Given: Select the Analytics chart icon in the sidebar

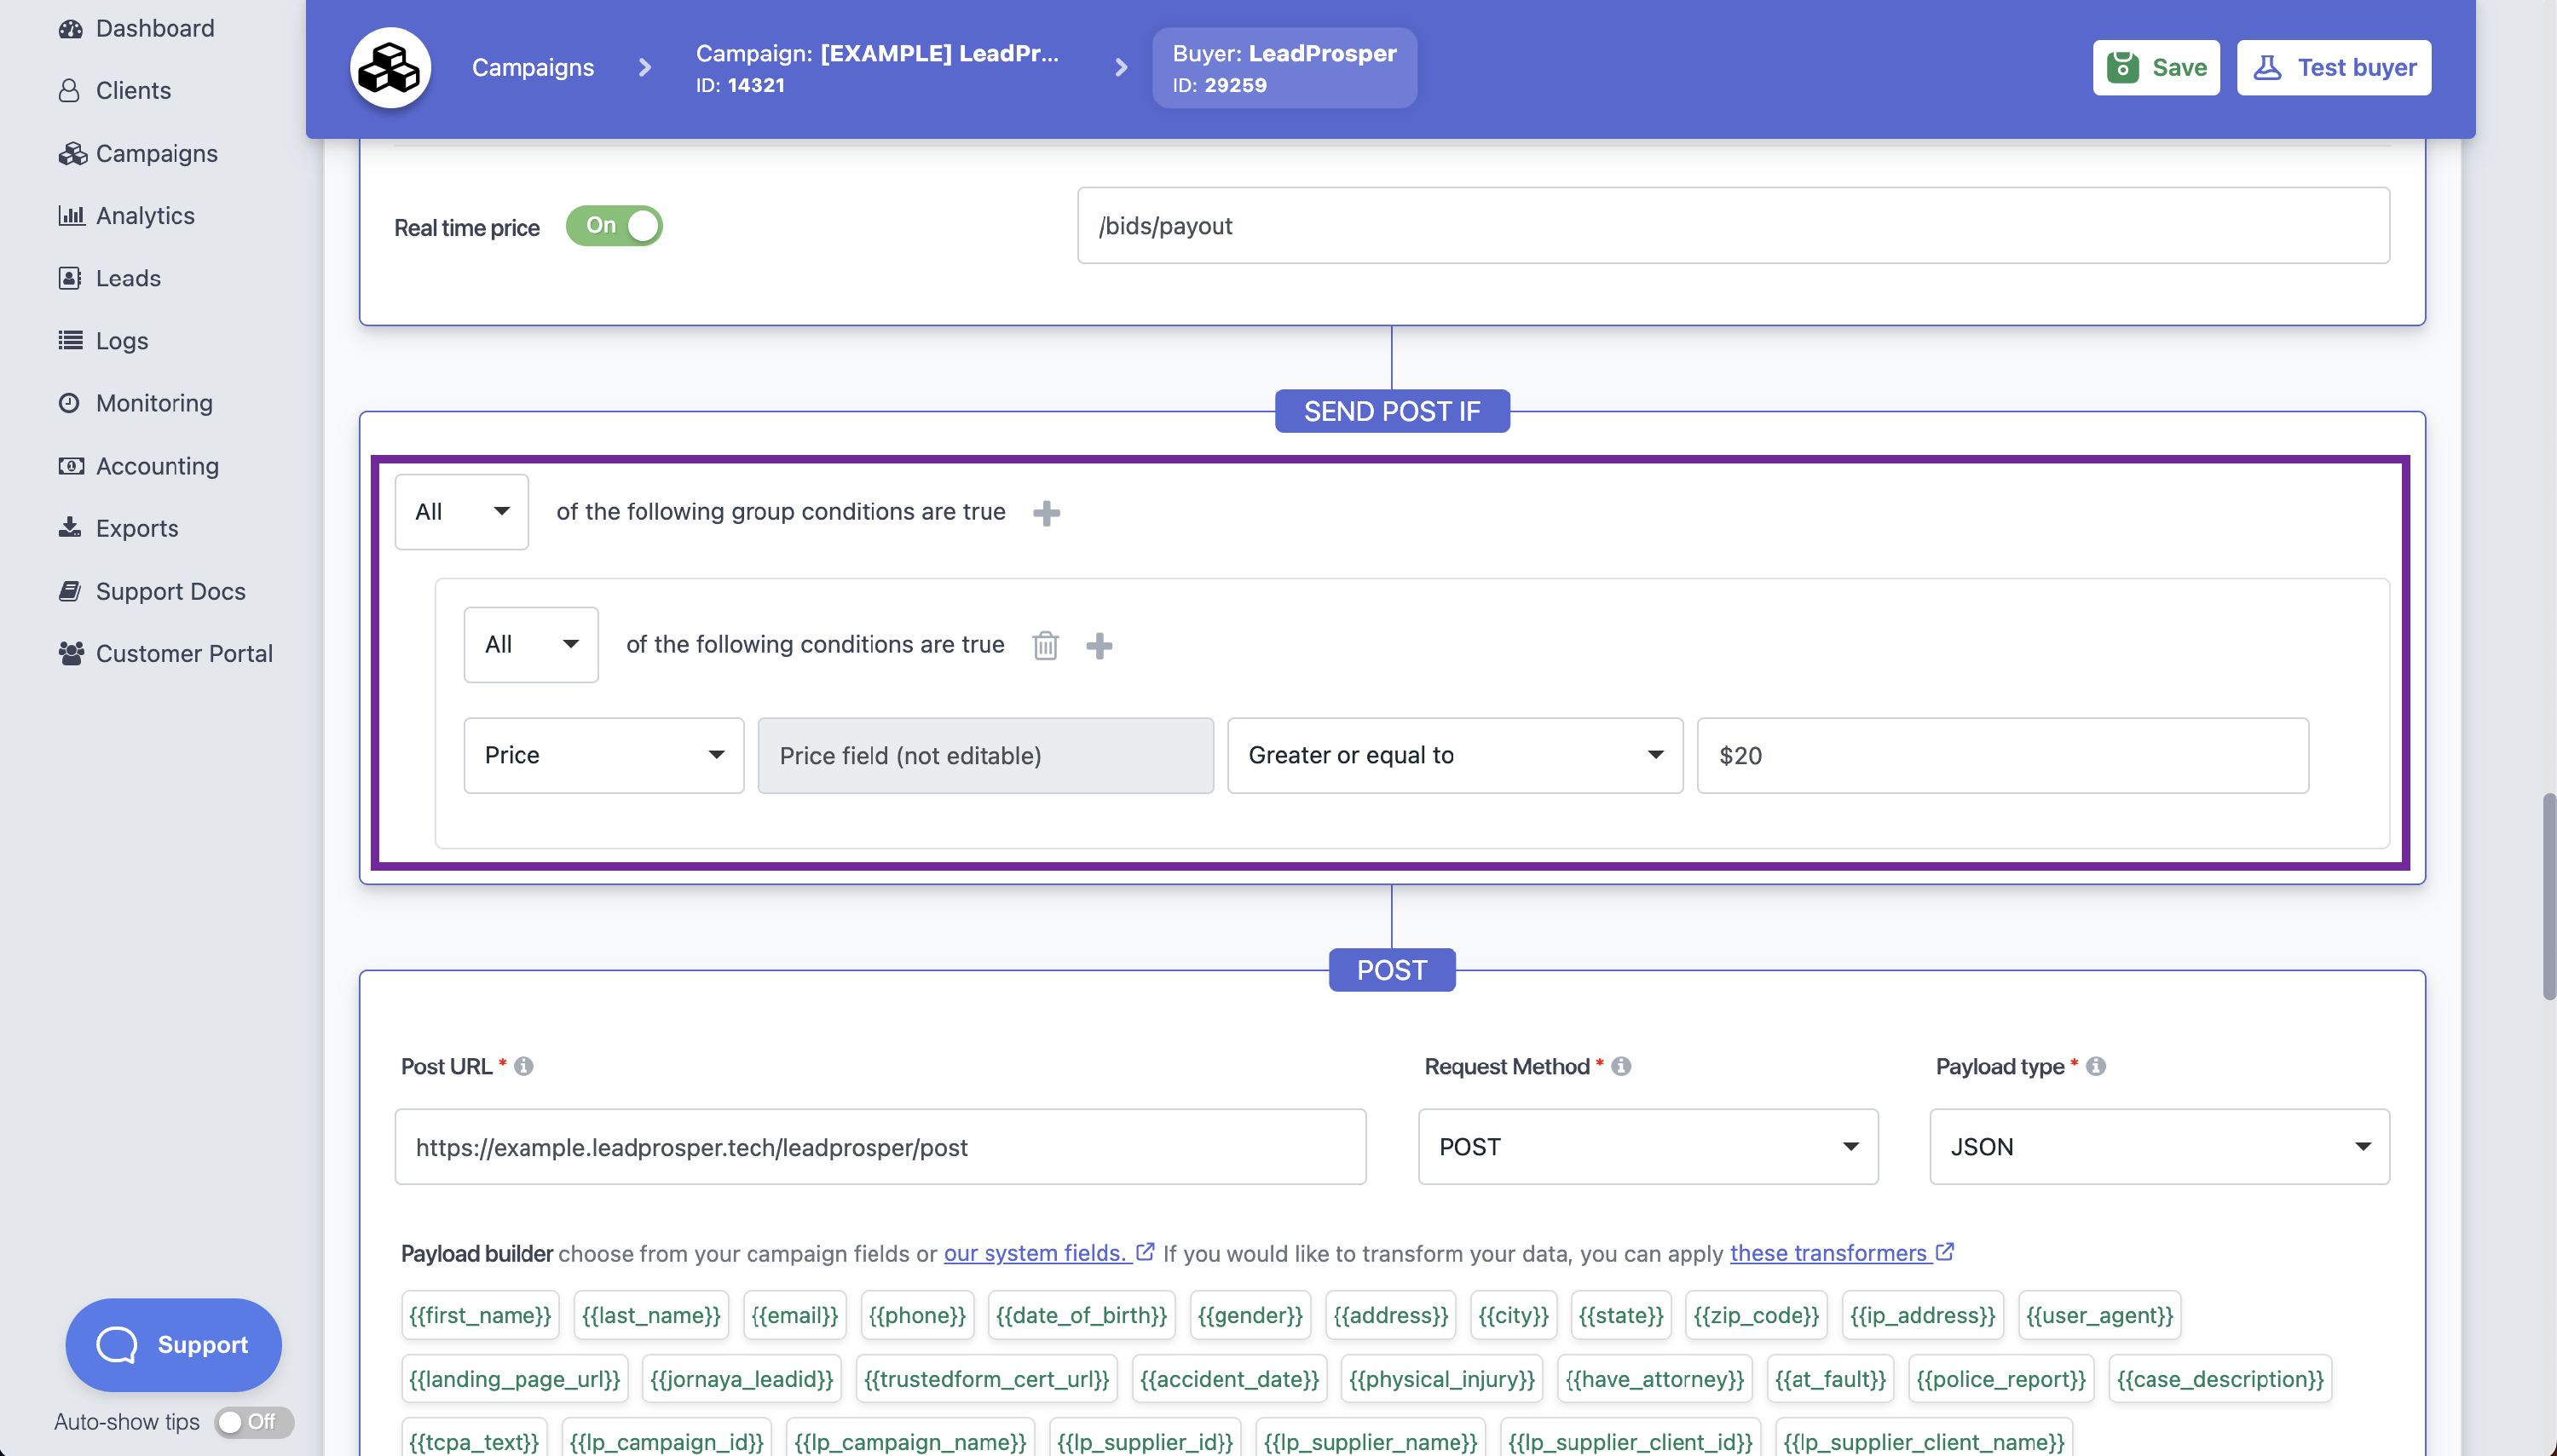Looking at the screenshot, I should 70,215.
